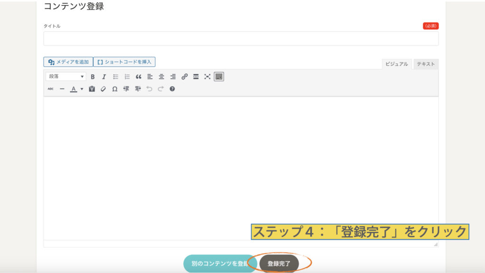485x273 pixels.
Task: Open the 段落 paragraph format dropdown
Action: (x=66, y=77)
